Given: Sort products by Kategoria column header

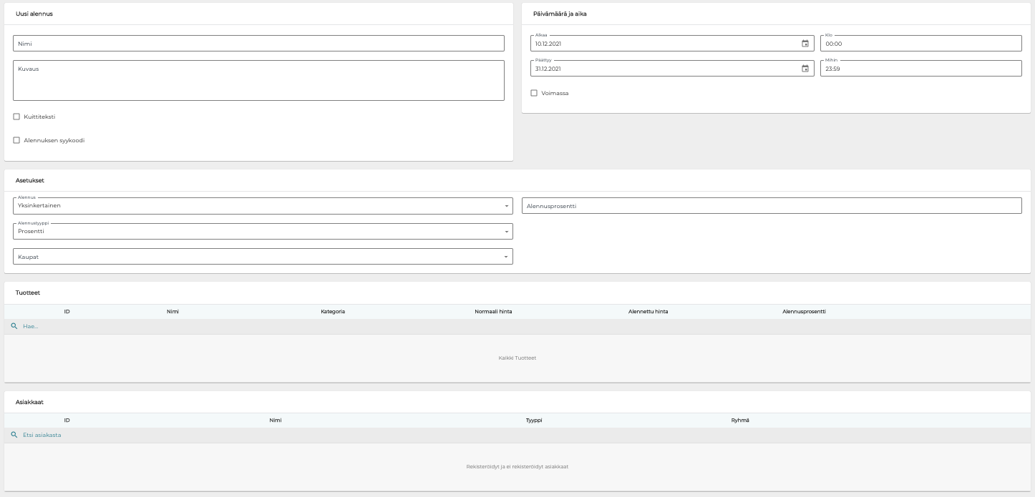Looking at the screenshot, I should click(x=333, y=312).
